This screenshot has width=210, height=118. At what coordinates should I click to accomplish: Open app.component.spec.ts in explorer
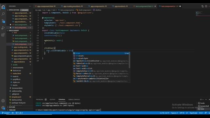pyautogui.click(x=23, y=56)
